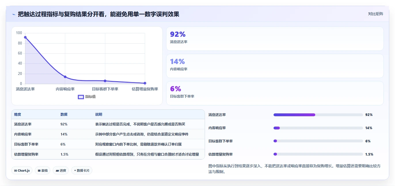Click the 估算增量复购率 progress bar

(x=318, y=154)
